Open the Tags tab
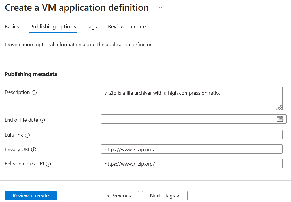The height and width of the screenshot is (202, 291). pos(92,26)
